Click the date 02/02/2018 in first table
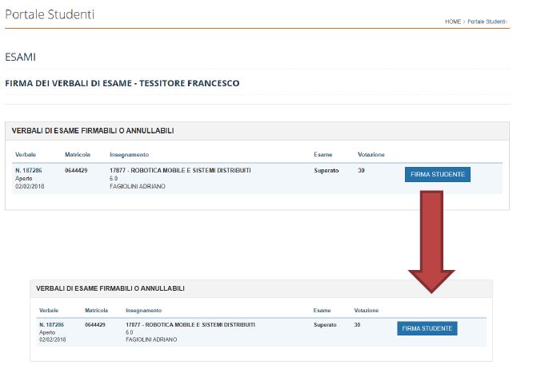Image resolution: width=537 pixels, height=369 pixels. coord(29,186)
